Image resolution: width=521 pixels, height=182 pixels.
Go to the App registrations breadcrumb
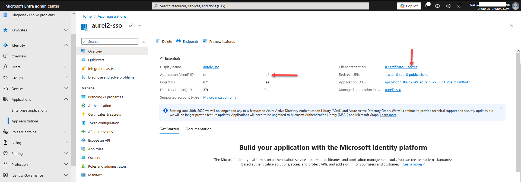click(112, 16)
